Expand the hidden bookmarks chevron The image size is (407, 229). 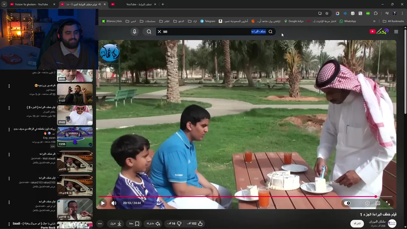pos(374,21)
